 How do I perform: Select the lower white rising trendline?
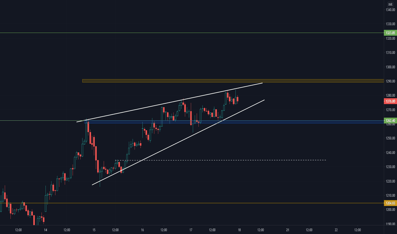[178, 143]
